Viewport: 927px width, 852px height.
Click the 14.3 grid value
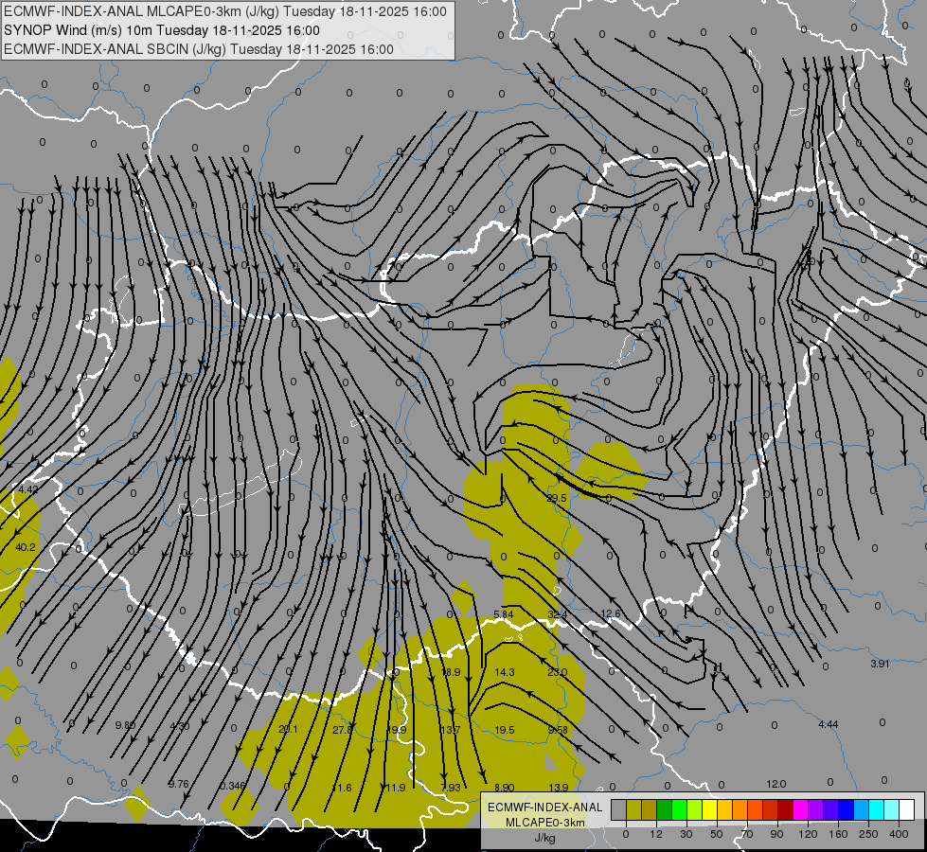click(x=505, y=672)
